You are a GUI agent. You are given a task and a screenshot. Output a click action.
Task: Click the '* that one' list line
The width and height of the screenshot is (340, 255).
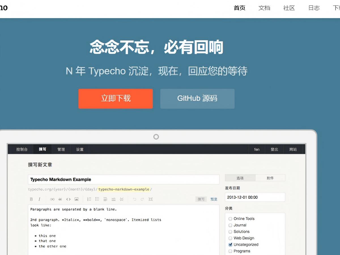(45, 241)
